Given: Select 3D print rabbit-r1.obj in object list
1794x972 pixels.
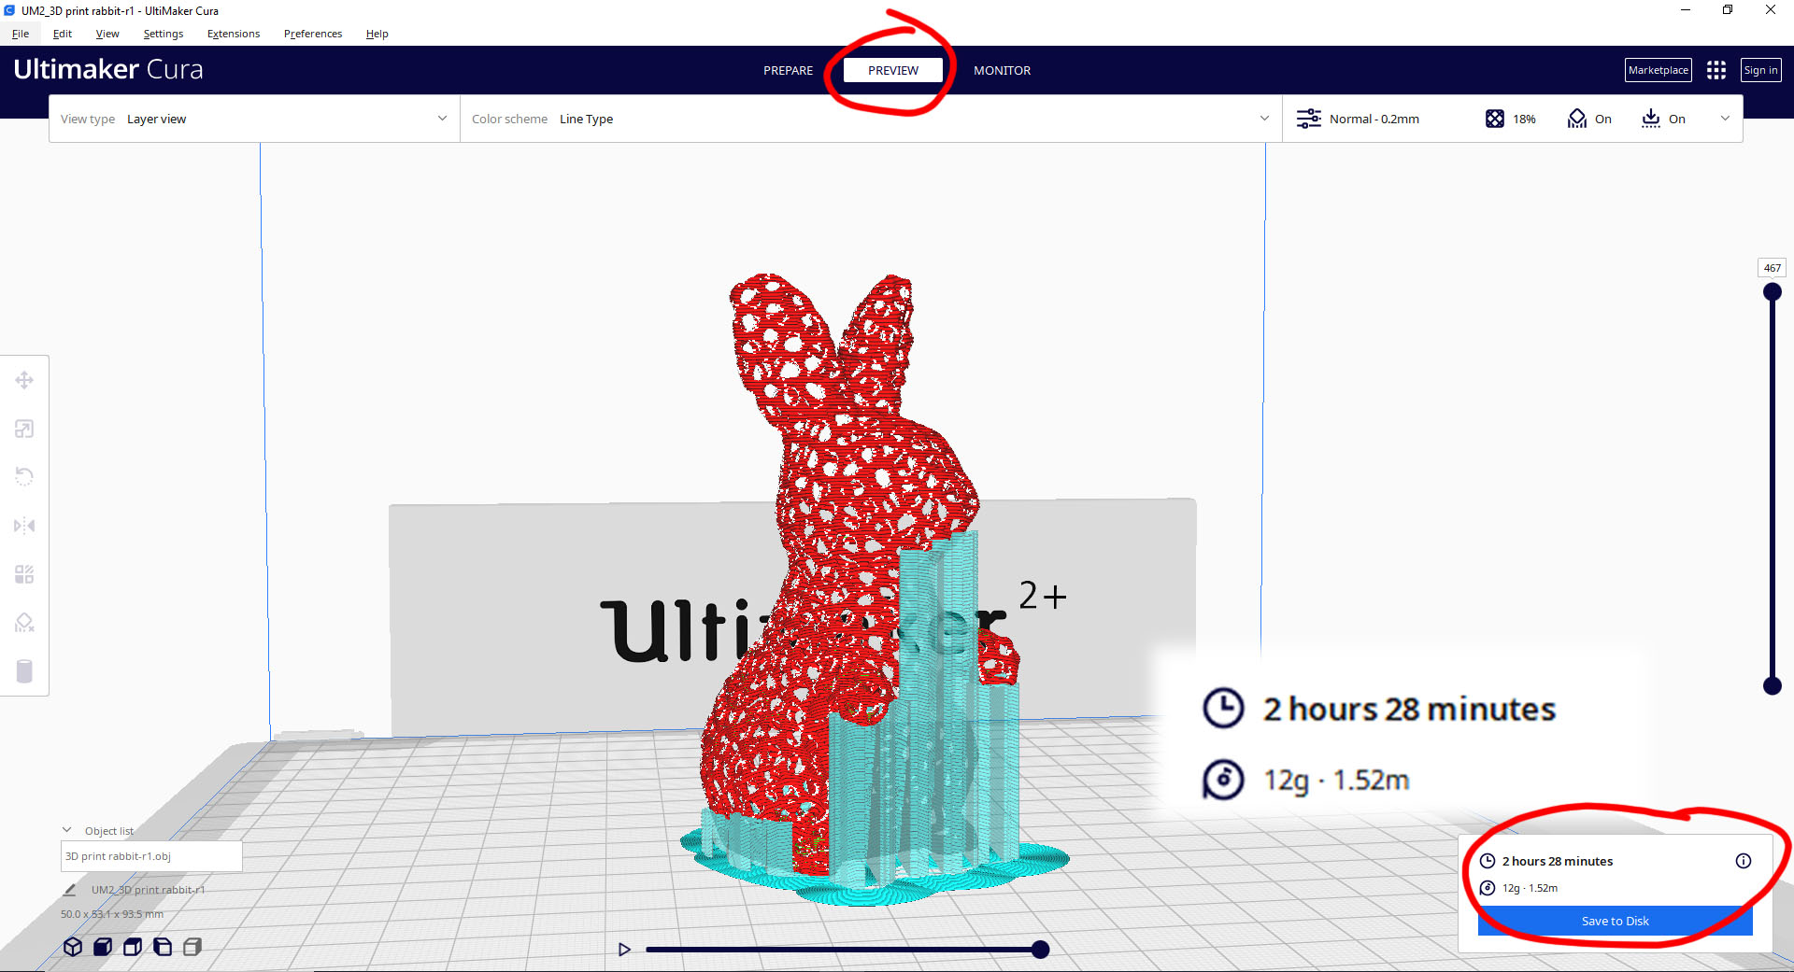Looking at the screenshot, I should [x=151, y=856].
